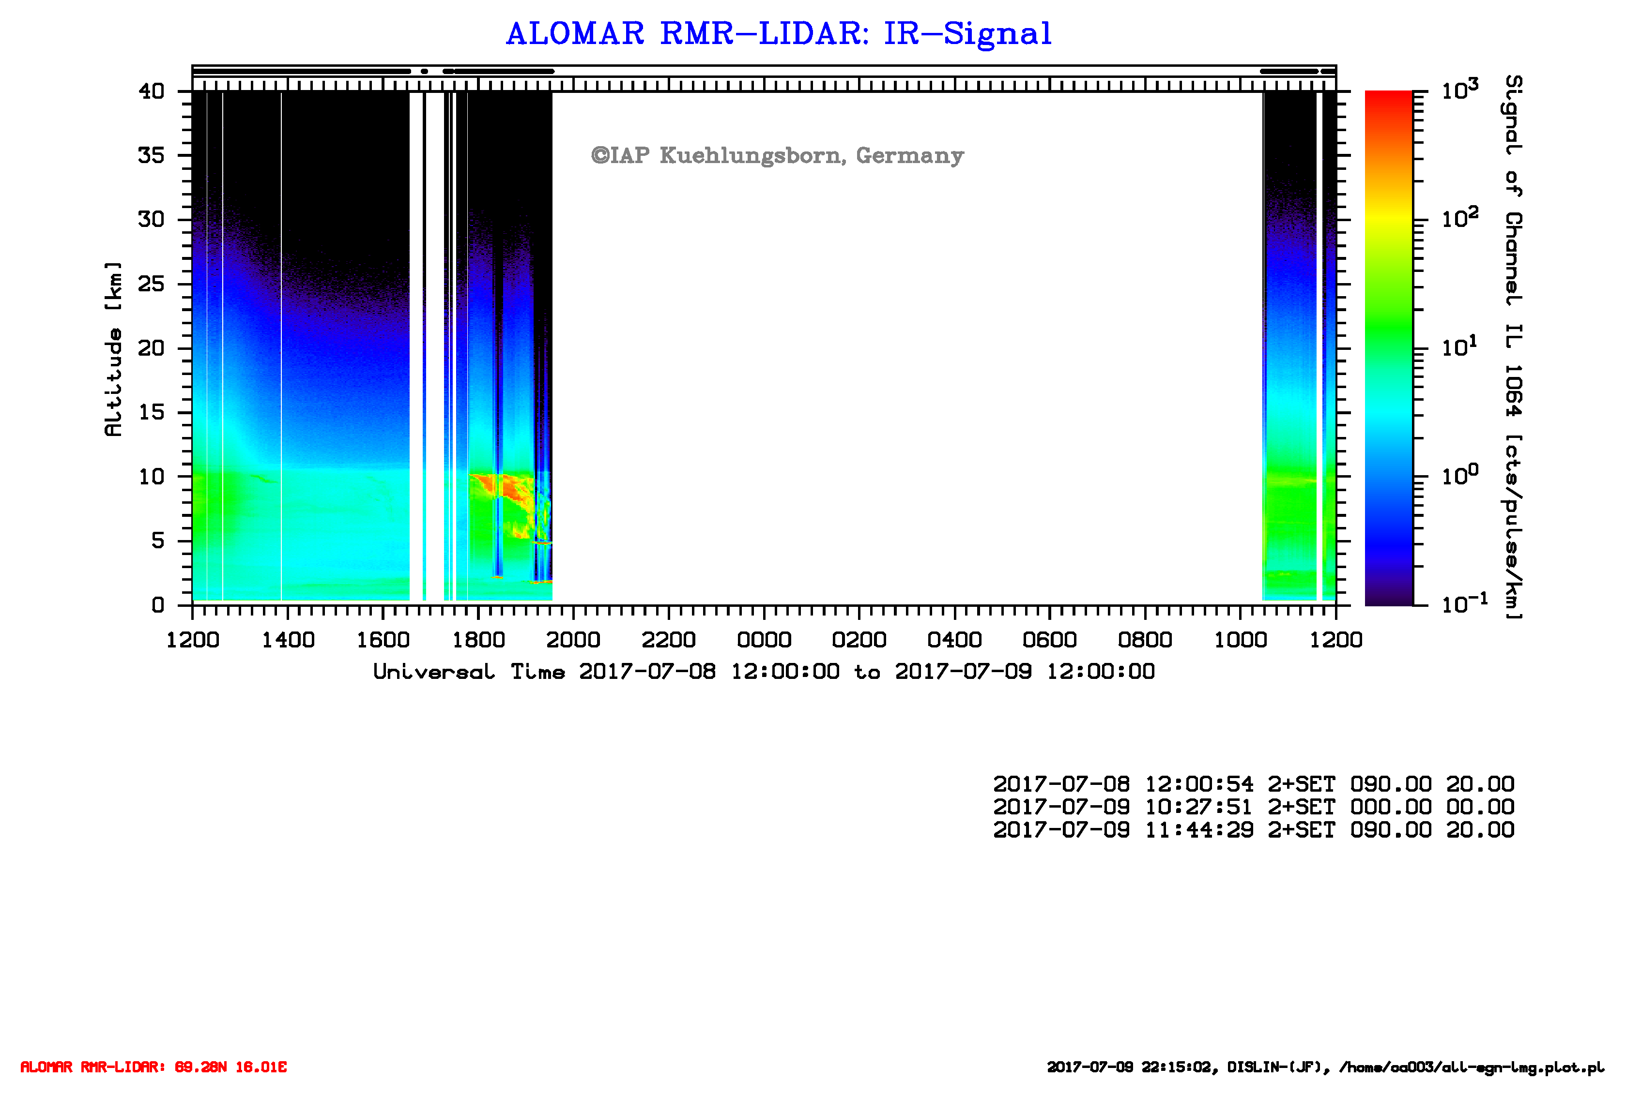Click the DISLIN plot script path footer
Viewport: 1626px width, 1097px height.
1325,1067
